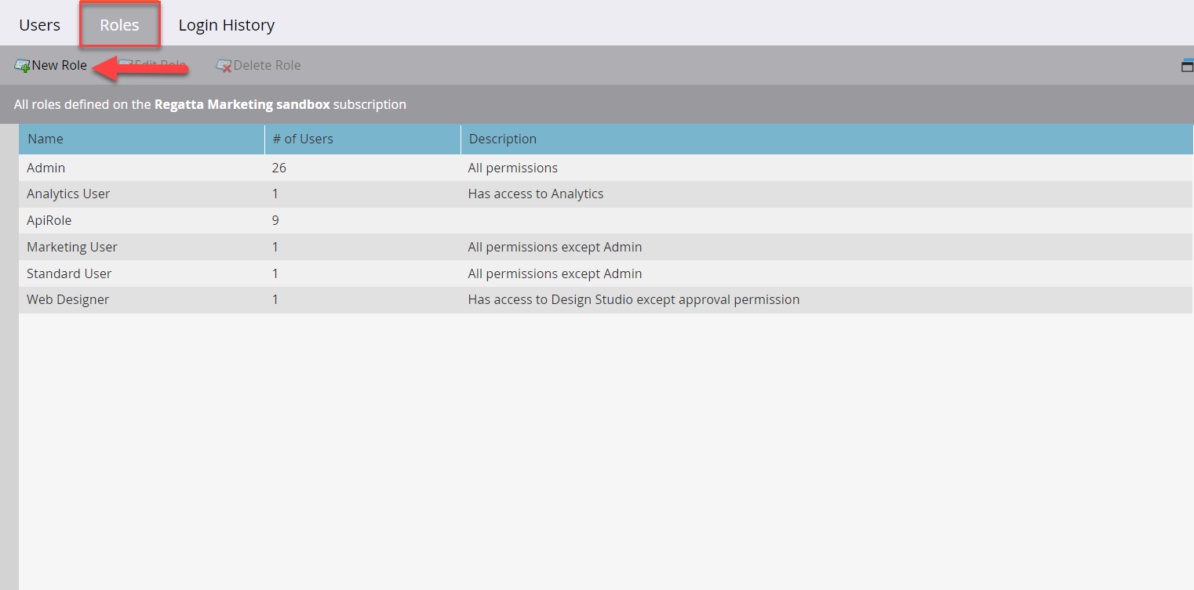Select the Standard User role
Viewport: 1194px width, 590px height.
point(606,273)
